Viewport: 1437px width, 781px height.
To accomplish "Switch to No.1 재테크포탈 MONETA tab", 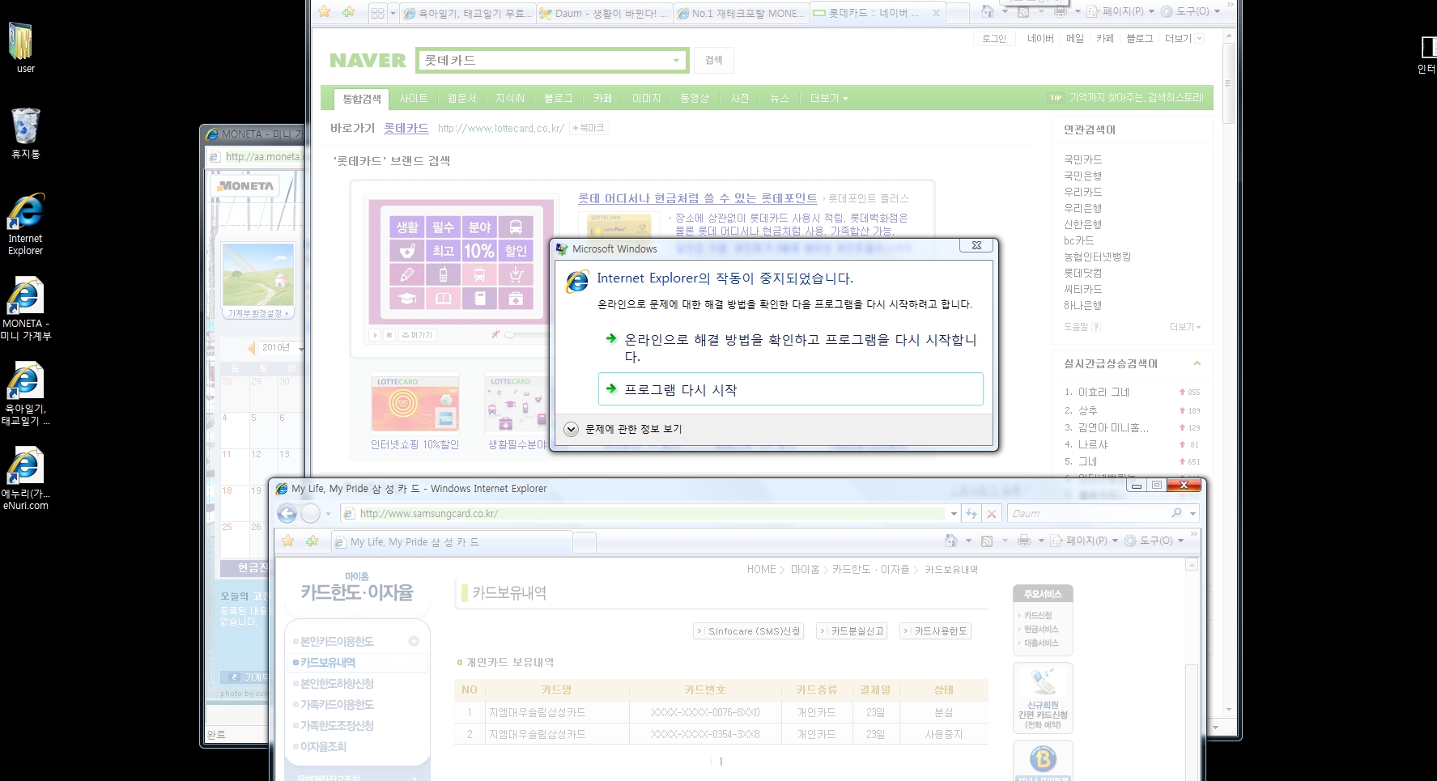I will tap(741, 13).
